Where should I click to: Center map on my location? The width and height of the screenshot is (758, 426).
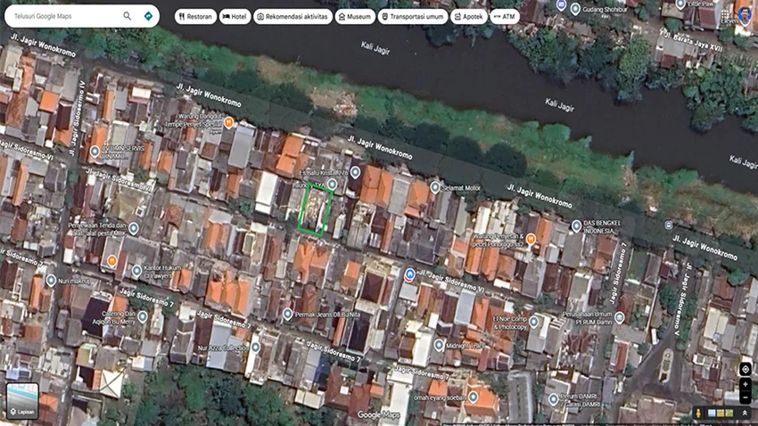(x=746, y=369)
